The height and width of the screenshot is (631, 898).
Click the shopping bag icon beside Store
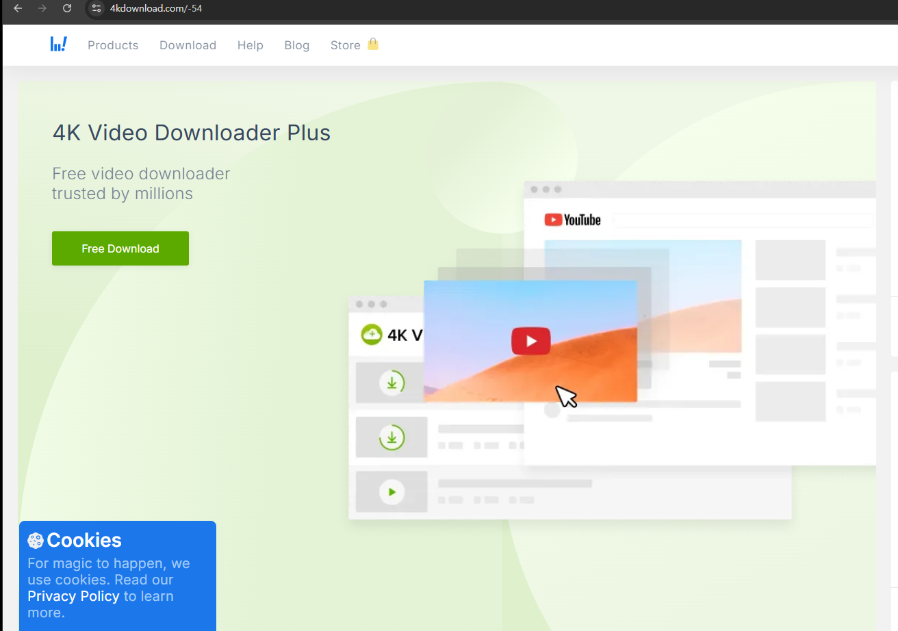372,44
